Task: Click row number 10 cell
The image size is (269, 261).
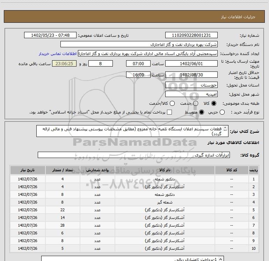Action: pyautogui.click(x=254, y=248)
